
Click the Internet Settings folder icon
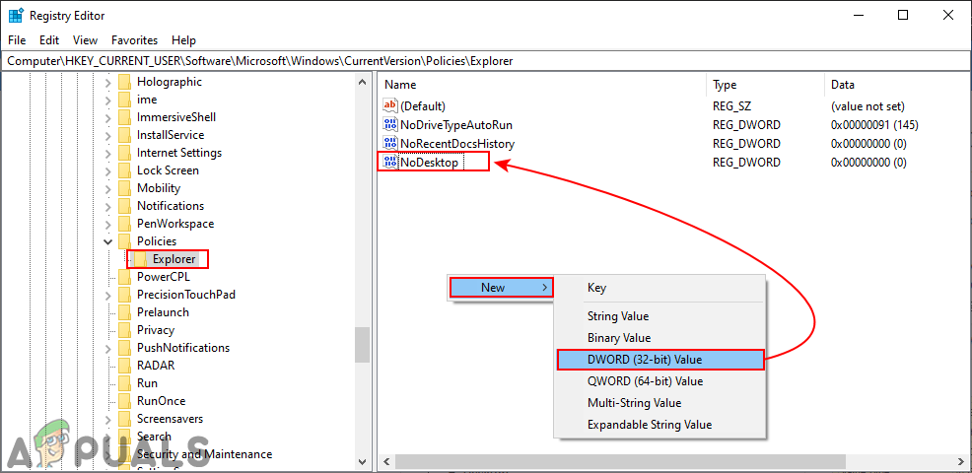coord(125,153)
